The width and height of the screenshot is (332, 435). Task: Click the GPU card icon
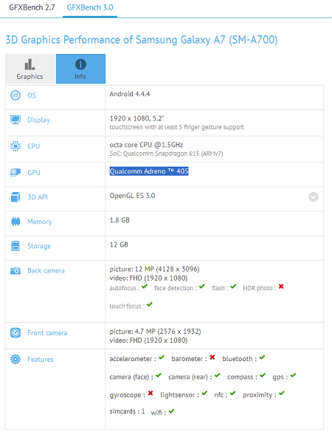[x=15, y=172]
